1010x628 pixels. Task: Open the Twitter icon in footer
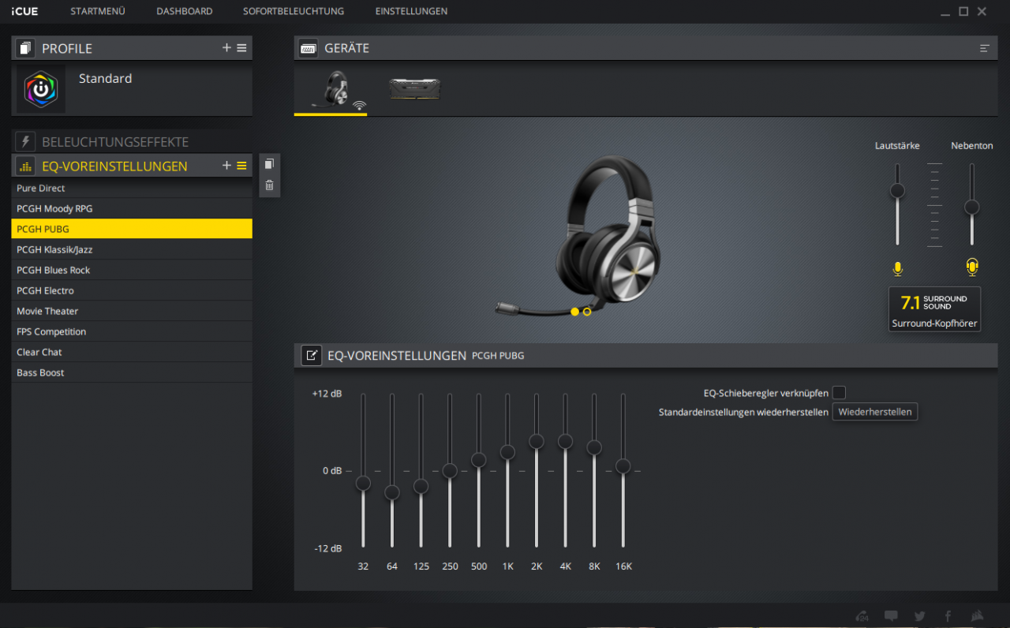click(920, 616)
